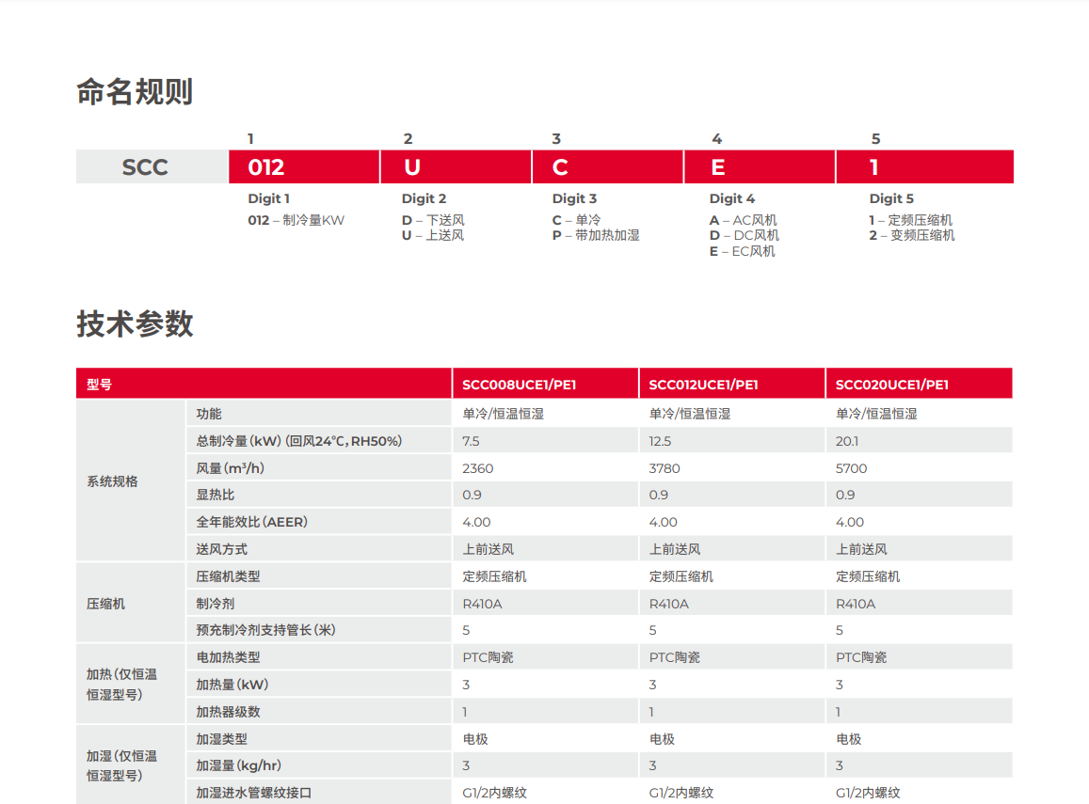
Task: Click the red U naming block
Action: pos(456,167)
